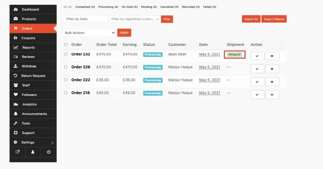Expand the Settings submenu chevron
The width and height of the screenshot is (323, 169).
click(52, 143)
